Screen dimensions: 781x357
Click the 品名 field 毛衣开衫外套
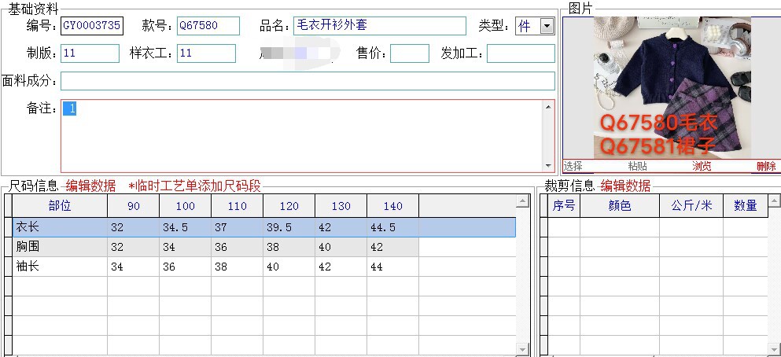pos(380,26)
